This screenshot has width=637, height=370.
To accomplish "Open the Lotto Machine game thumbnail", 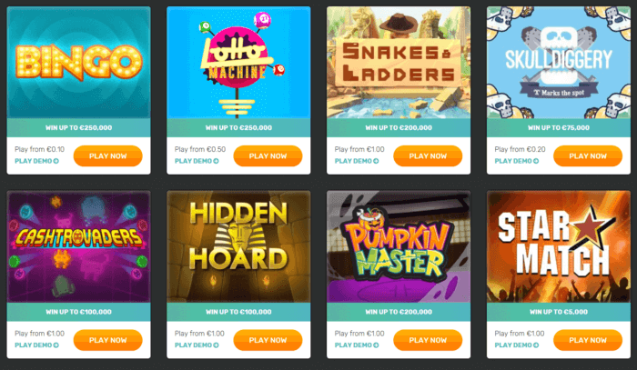I will pos(238,62).
